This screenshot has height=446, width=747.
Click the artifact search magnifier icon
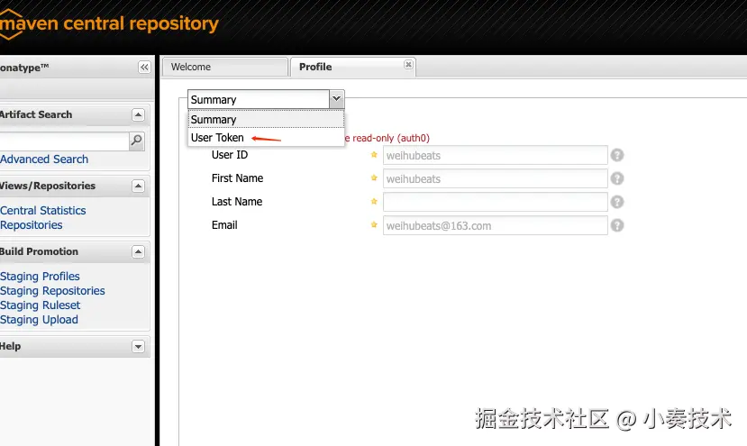pos(137,141)
